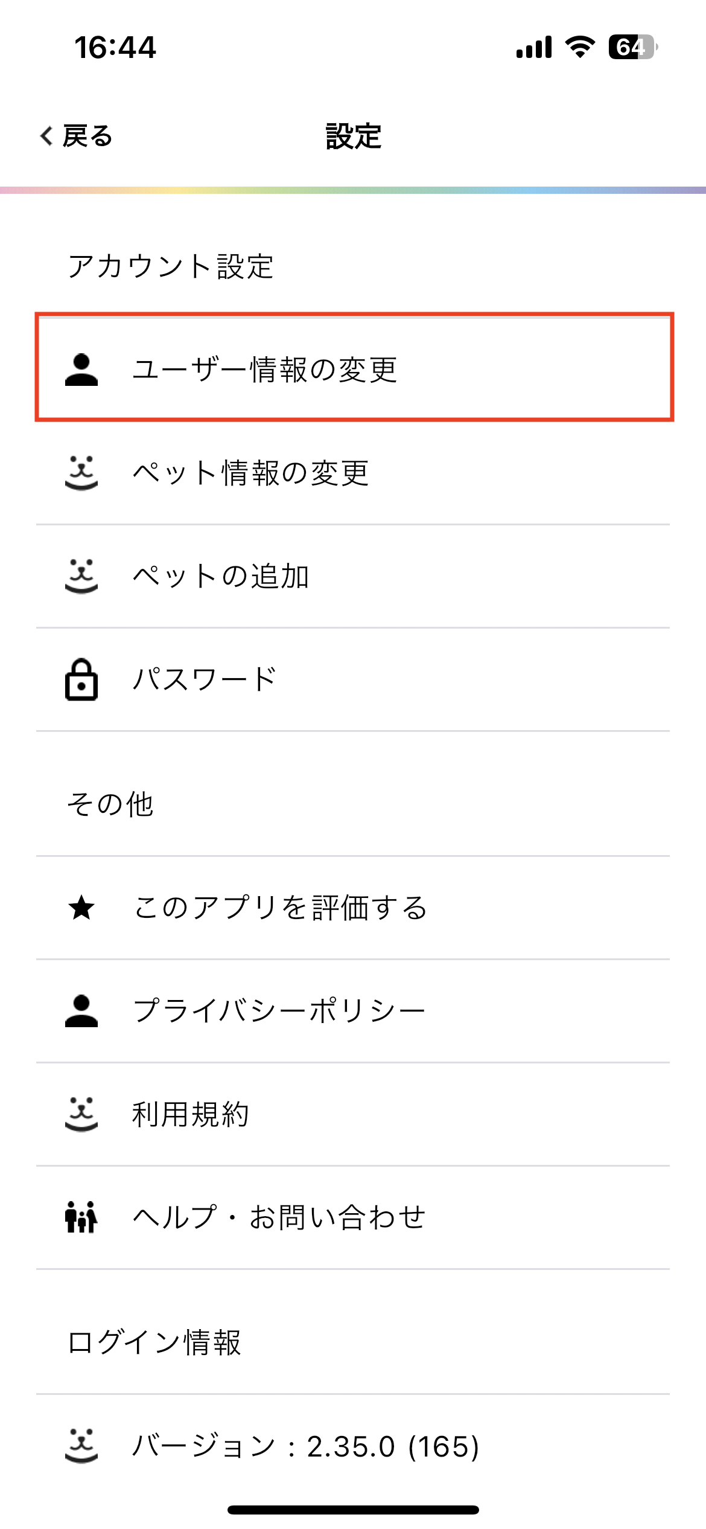View the プライバシーポリシー page
This screenshot has width=706, height=1529.
(279, 1011)
